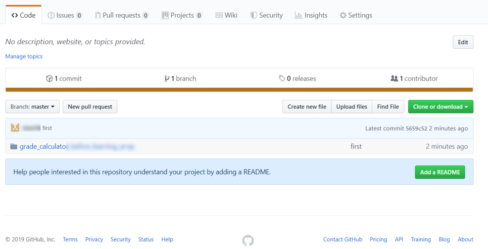
Task: View the 1 commit history link
Action: coord(64,79)
